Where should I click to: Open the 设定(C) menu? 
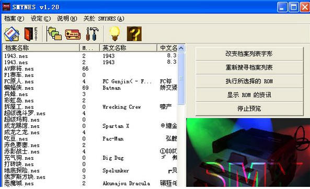[x=41, y=19]
